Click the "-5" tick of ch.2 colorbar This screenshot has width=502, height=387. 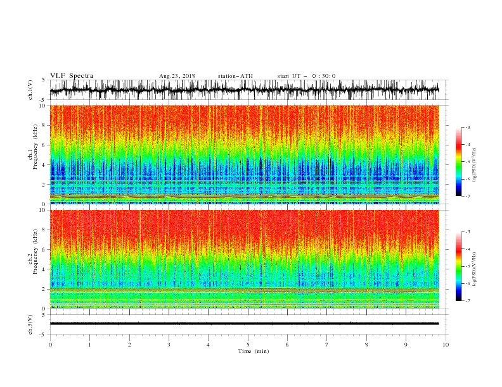point(468,266)
